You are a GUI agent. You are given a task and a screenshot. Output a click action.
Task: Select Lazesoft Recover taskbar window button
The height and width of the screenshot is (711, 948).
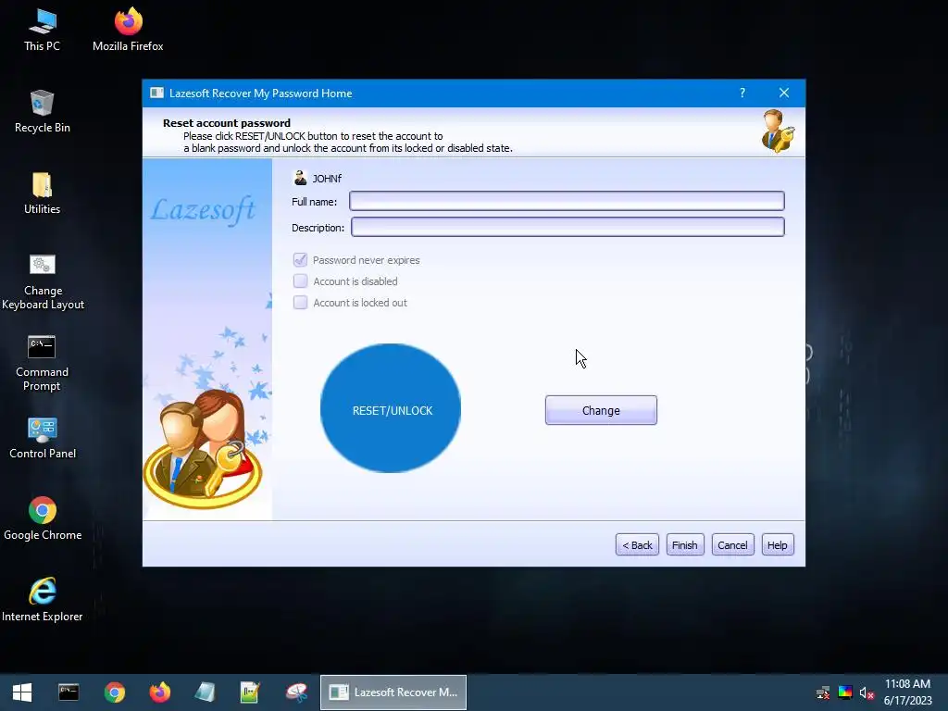[x=393, y=692]
